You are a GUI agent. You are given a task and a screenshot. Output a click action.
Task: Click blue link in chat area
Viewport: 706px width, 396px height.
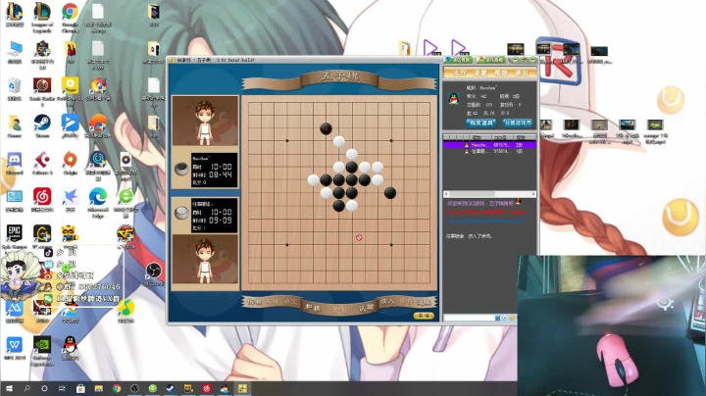point(485,221)
